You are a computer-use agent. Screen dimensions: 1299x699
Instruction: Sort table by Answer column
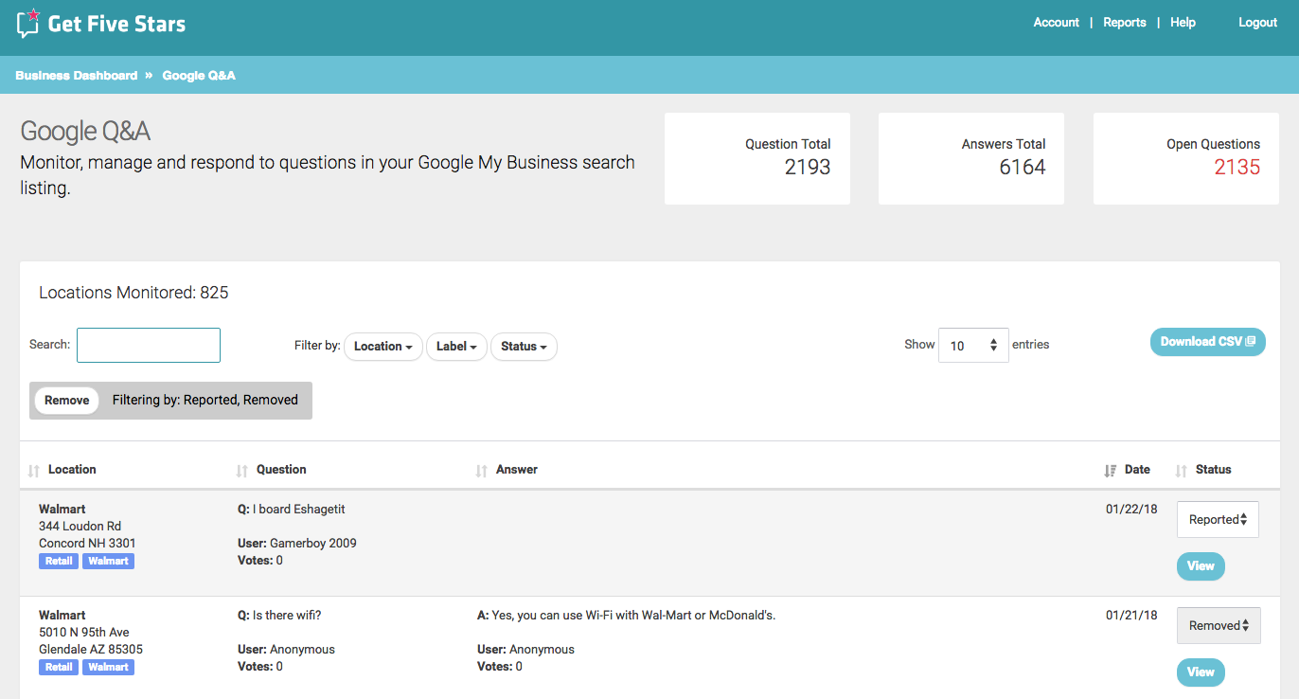tap(516, 470)
